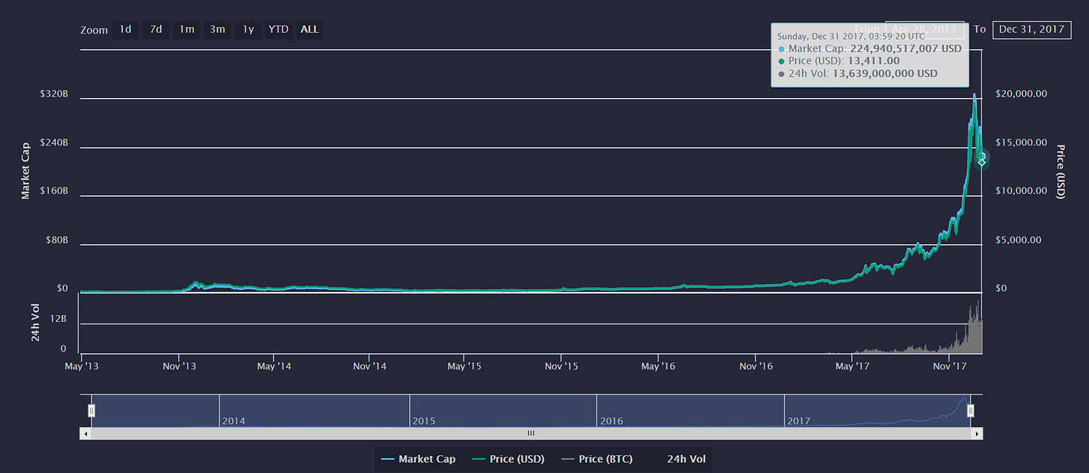Click the tooltip 24h Vol value 13,639,000,000 USD
The height and width of the screenshot is (473, 1089).
pyautogui.click(x=885, y=73)
